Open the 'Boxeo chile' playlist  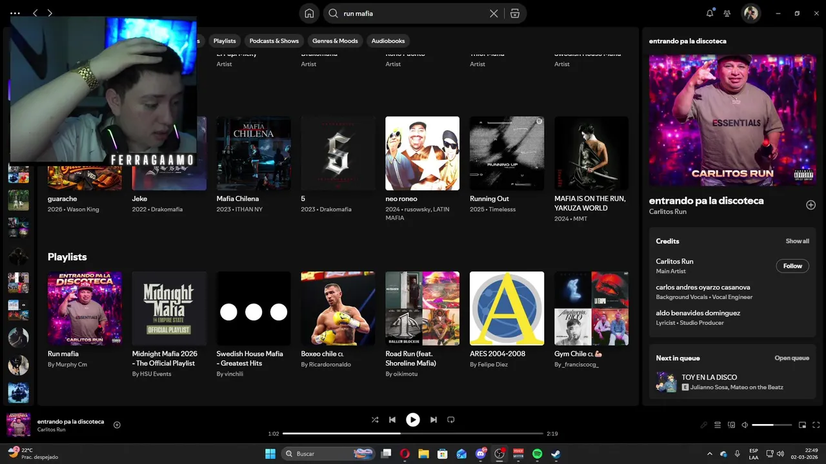pos(338,308)
